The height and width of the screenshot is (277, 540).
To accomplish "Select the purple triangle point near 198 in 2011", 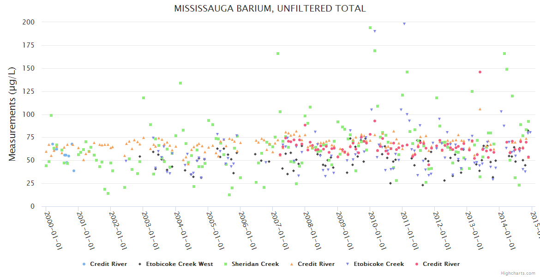I will click(x=404, y=24).
